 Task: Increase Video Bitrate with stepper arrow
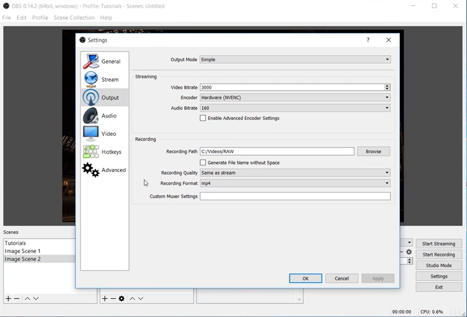(387, 85)
